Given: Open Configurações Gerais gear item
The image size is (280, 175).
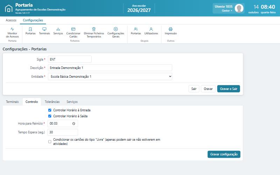Looking at the screenshot, I should (x=116, y=33).
